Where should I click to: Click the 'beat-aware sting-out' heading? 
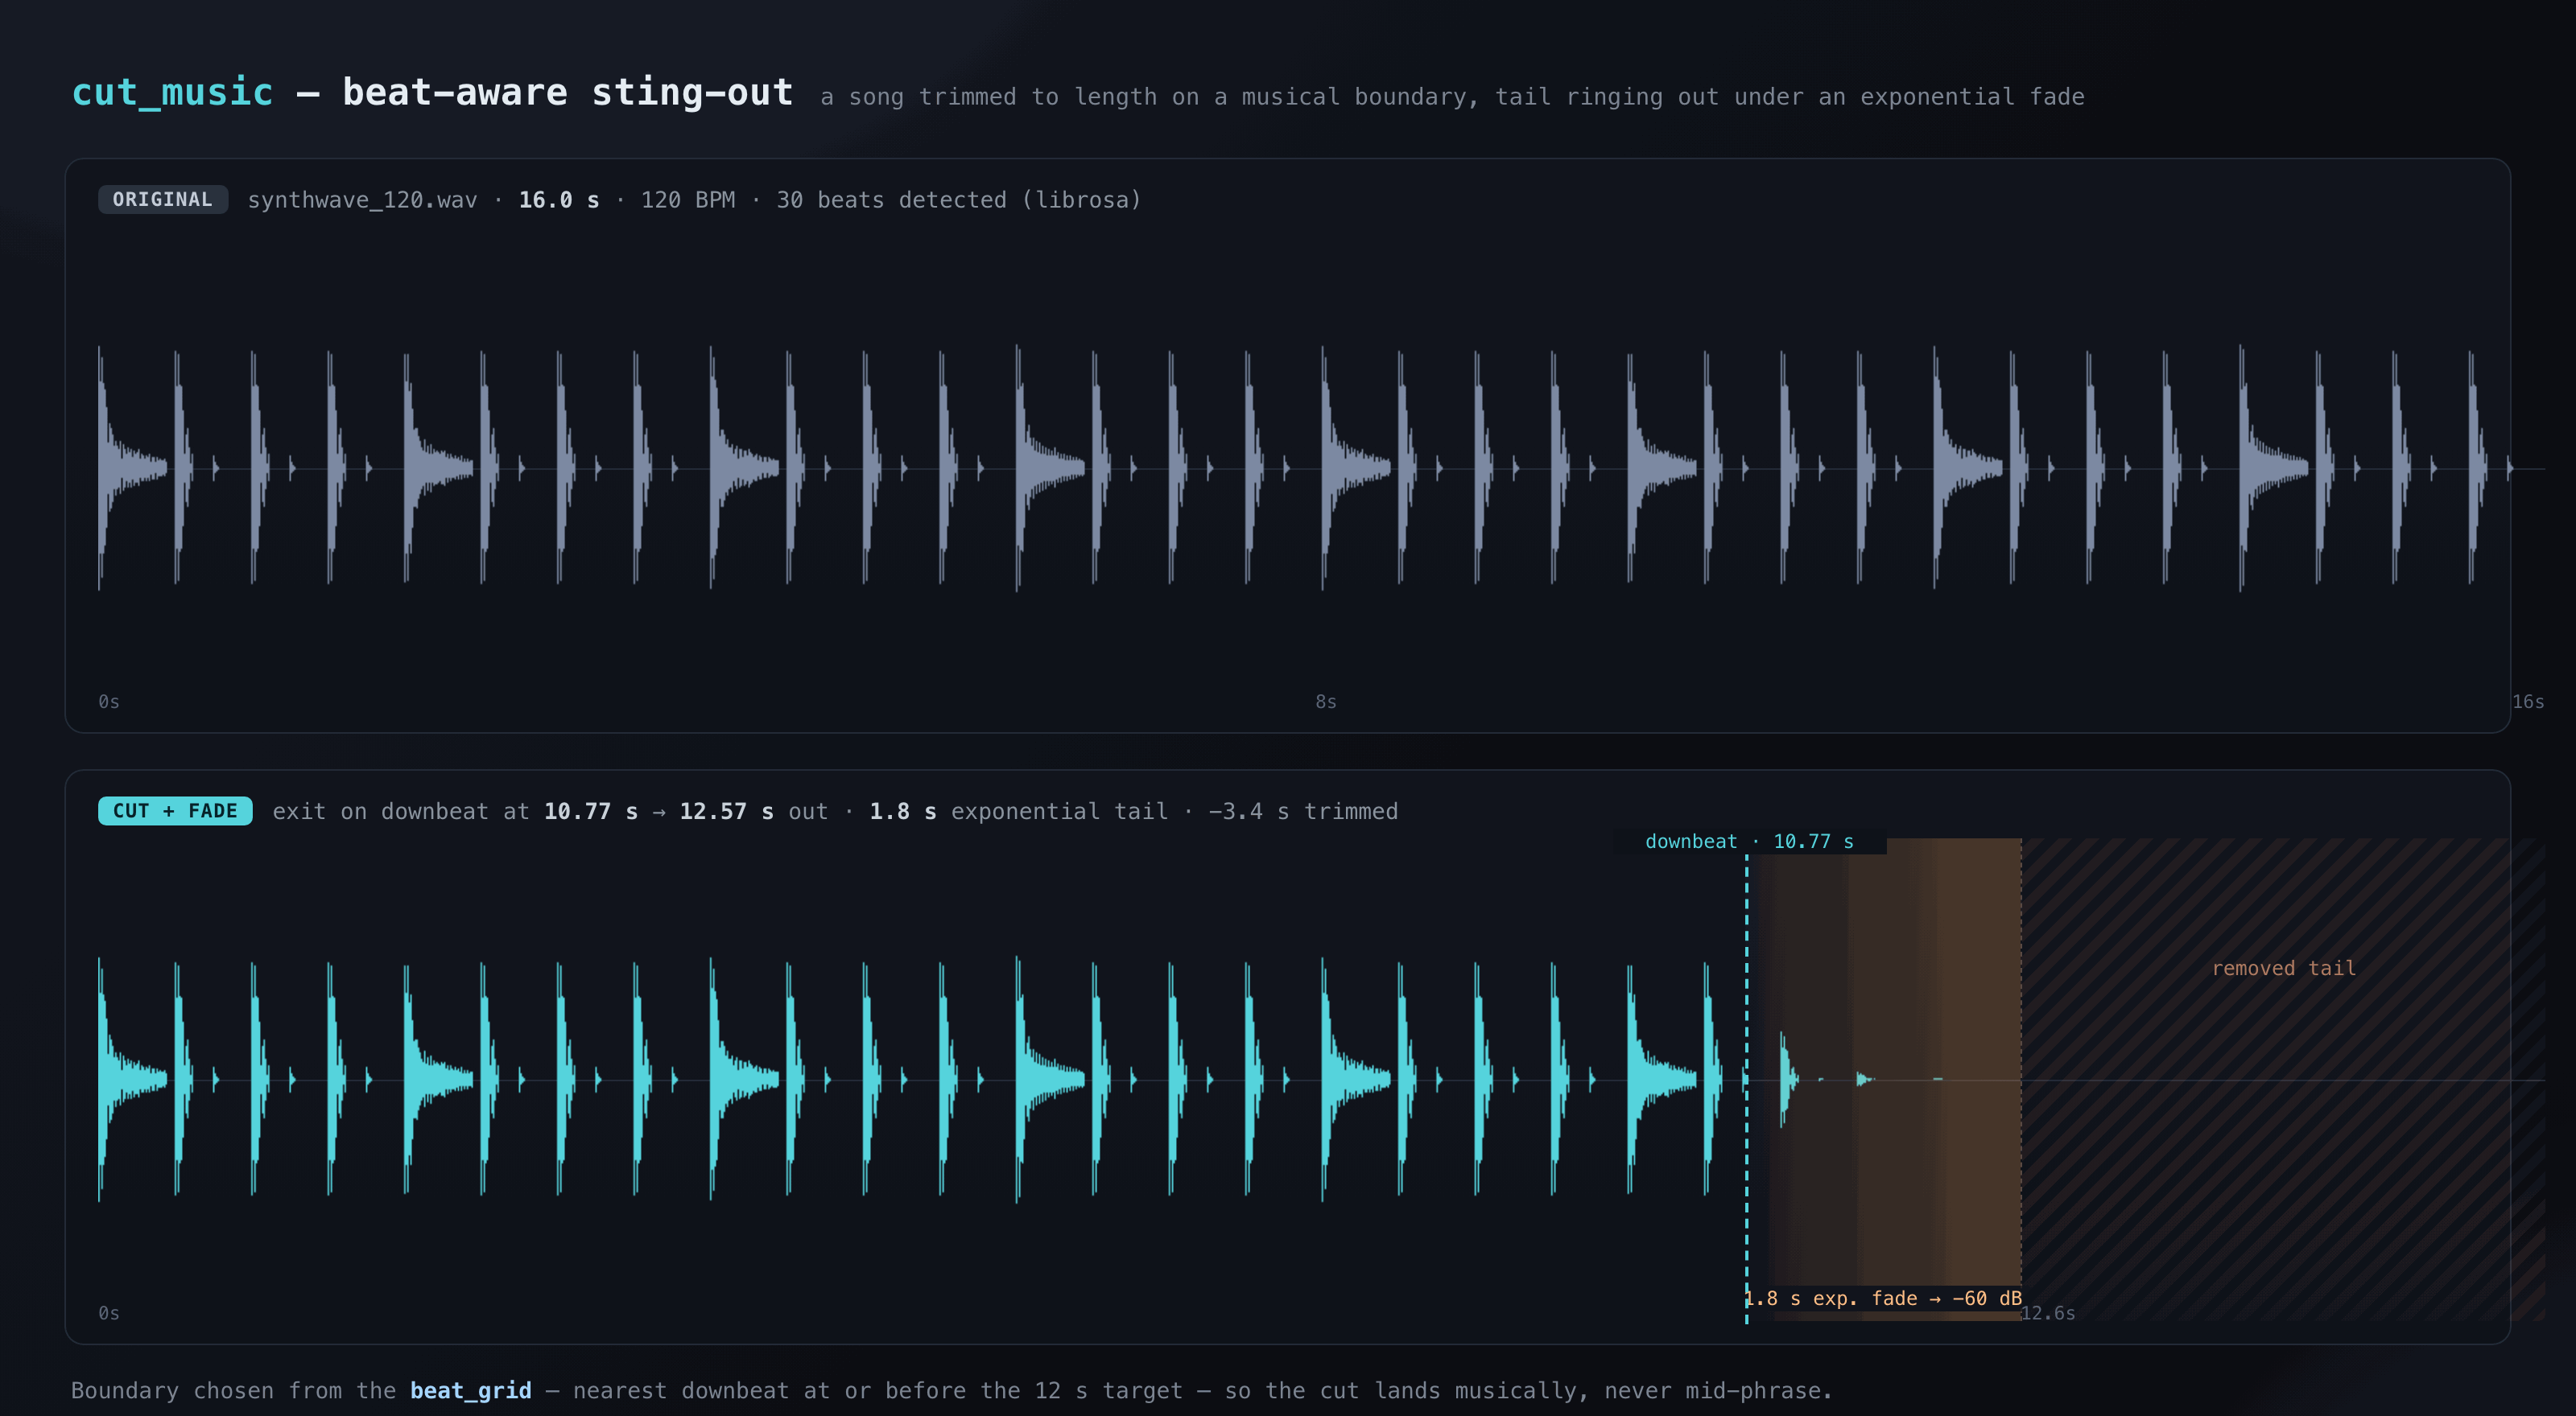coord(568,92)
